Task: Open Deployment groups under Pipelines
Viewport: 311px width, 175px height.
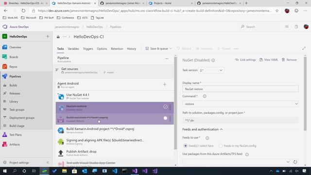Action: (22, 118)
